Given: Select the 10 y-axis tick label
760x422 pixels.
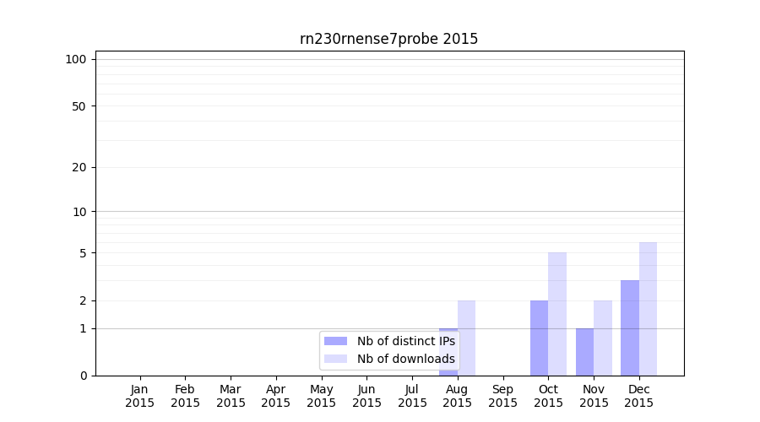Looking at the screenshot, I should click(x=79, y=212).
